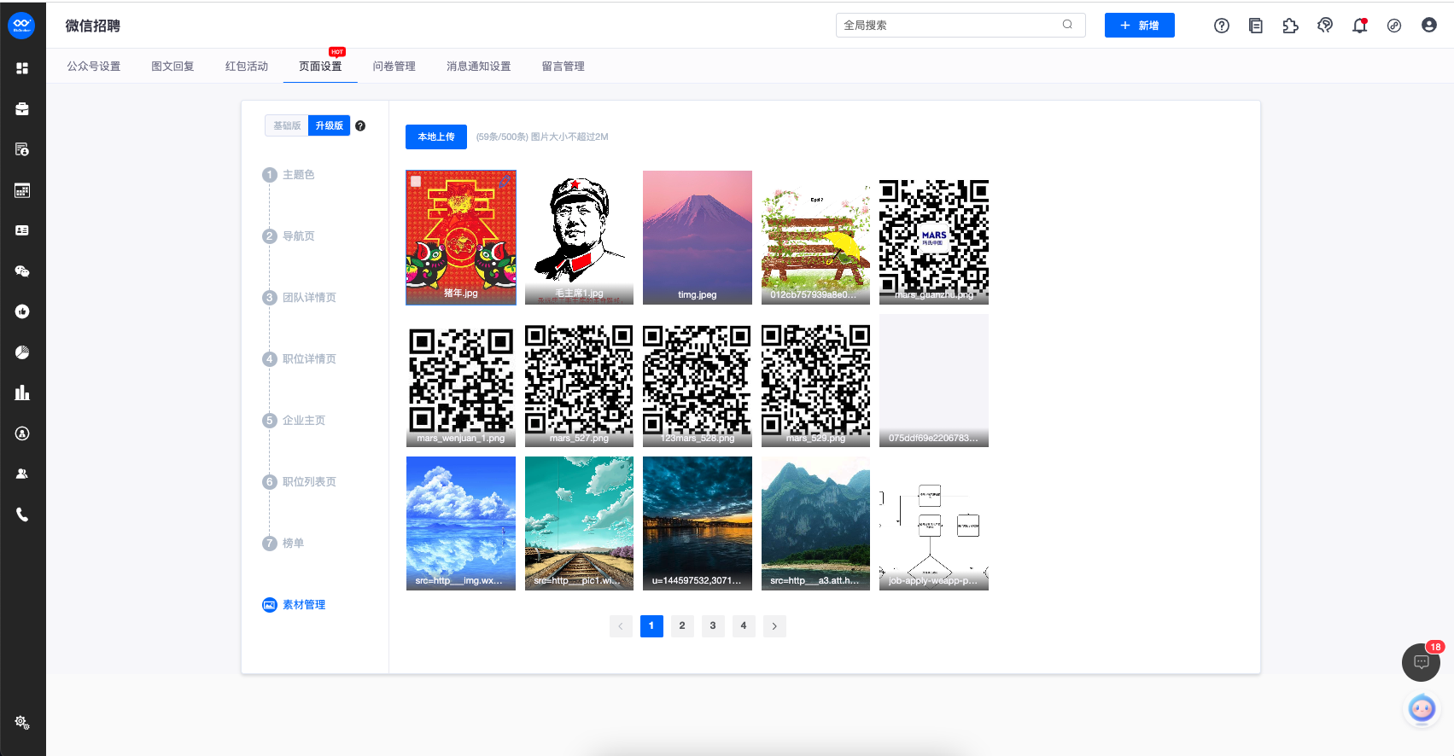Viewport: 1454px width, 756px height.
Task: Select the mars_guanzhu.png QR thumbnail
Action: click(x=934, y=237)
